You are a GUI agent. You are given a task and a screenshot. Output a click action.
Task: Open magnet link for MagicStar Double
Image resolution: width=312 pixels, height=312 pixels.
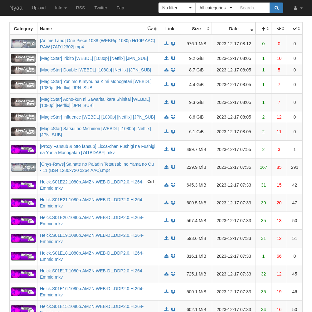(x=173, y=70)
